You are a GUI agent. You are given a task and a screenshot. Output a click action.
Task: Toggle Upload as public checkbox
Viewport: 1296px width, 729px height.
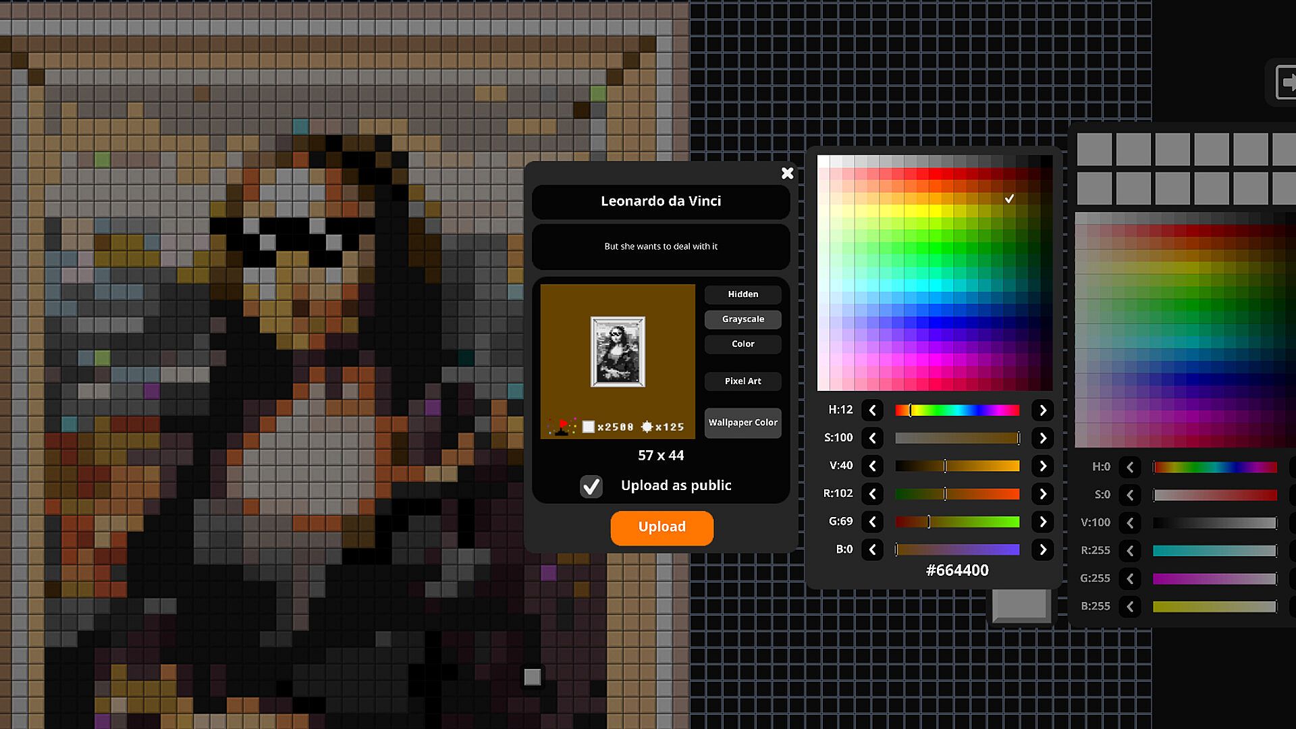pyautogui.click(x=591, y=486)
